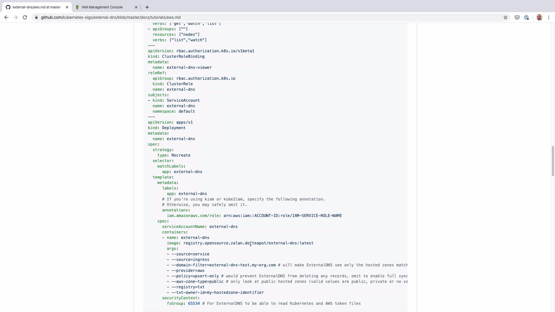
Task: Open the 1Password extension icon
Action: 526,17
